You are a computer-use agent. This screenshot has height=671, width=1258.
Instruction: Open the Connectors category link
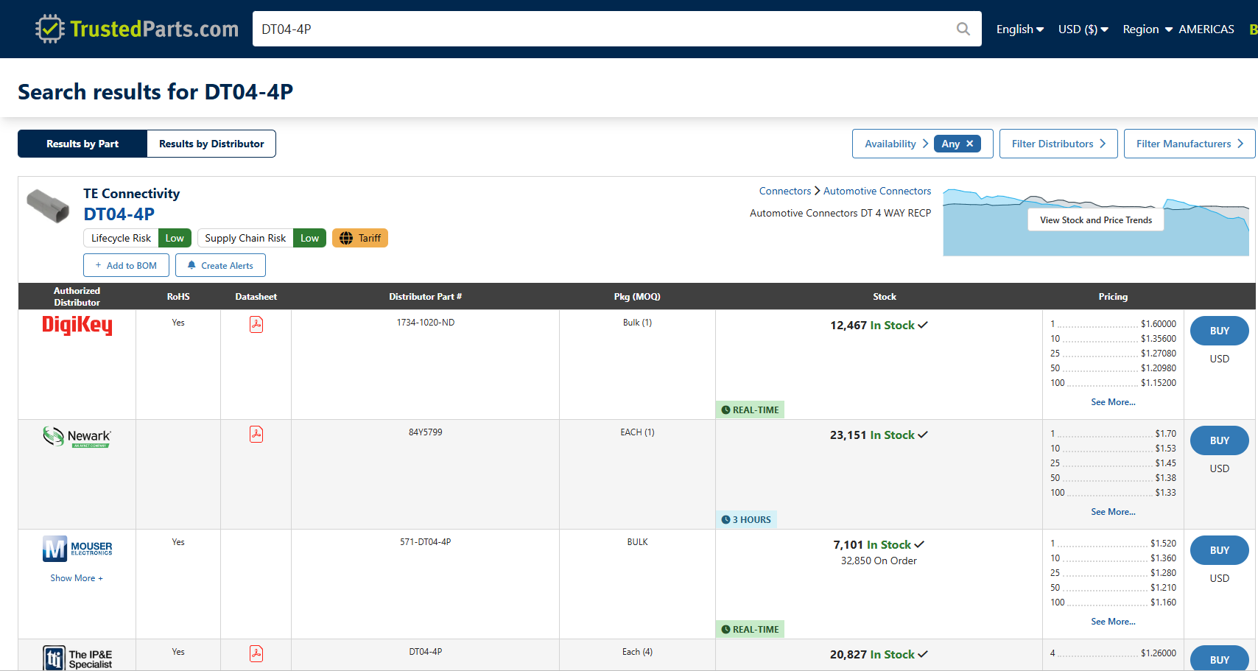[785, 191]
